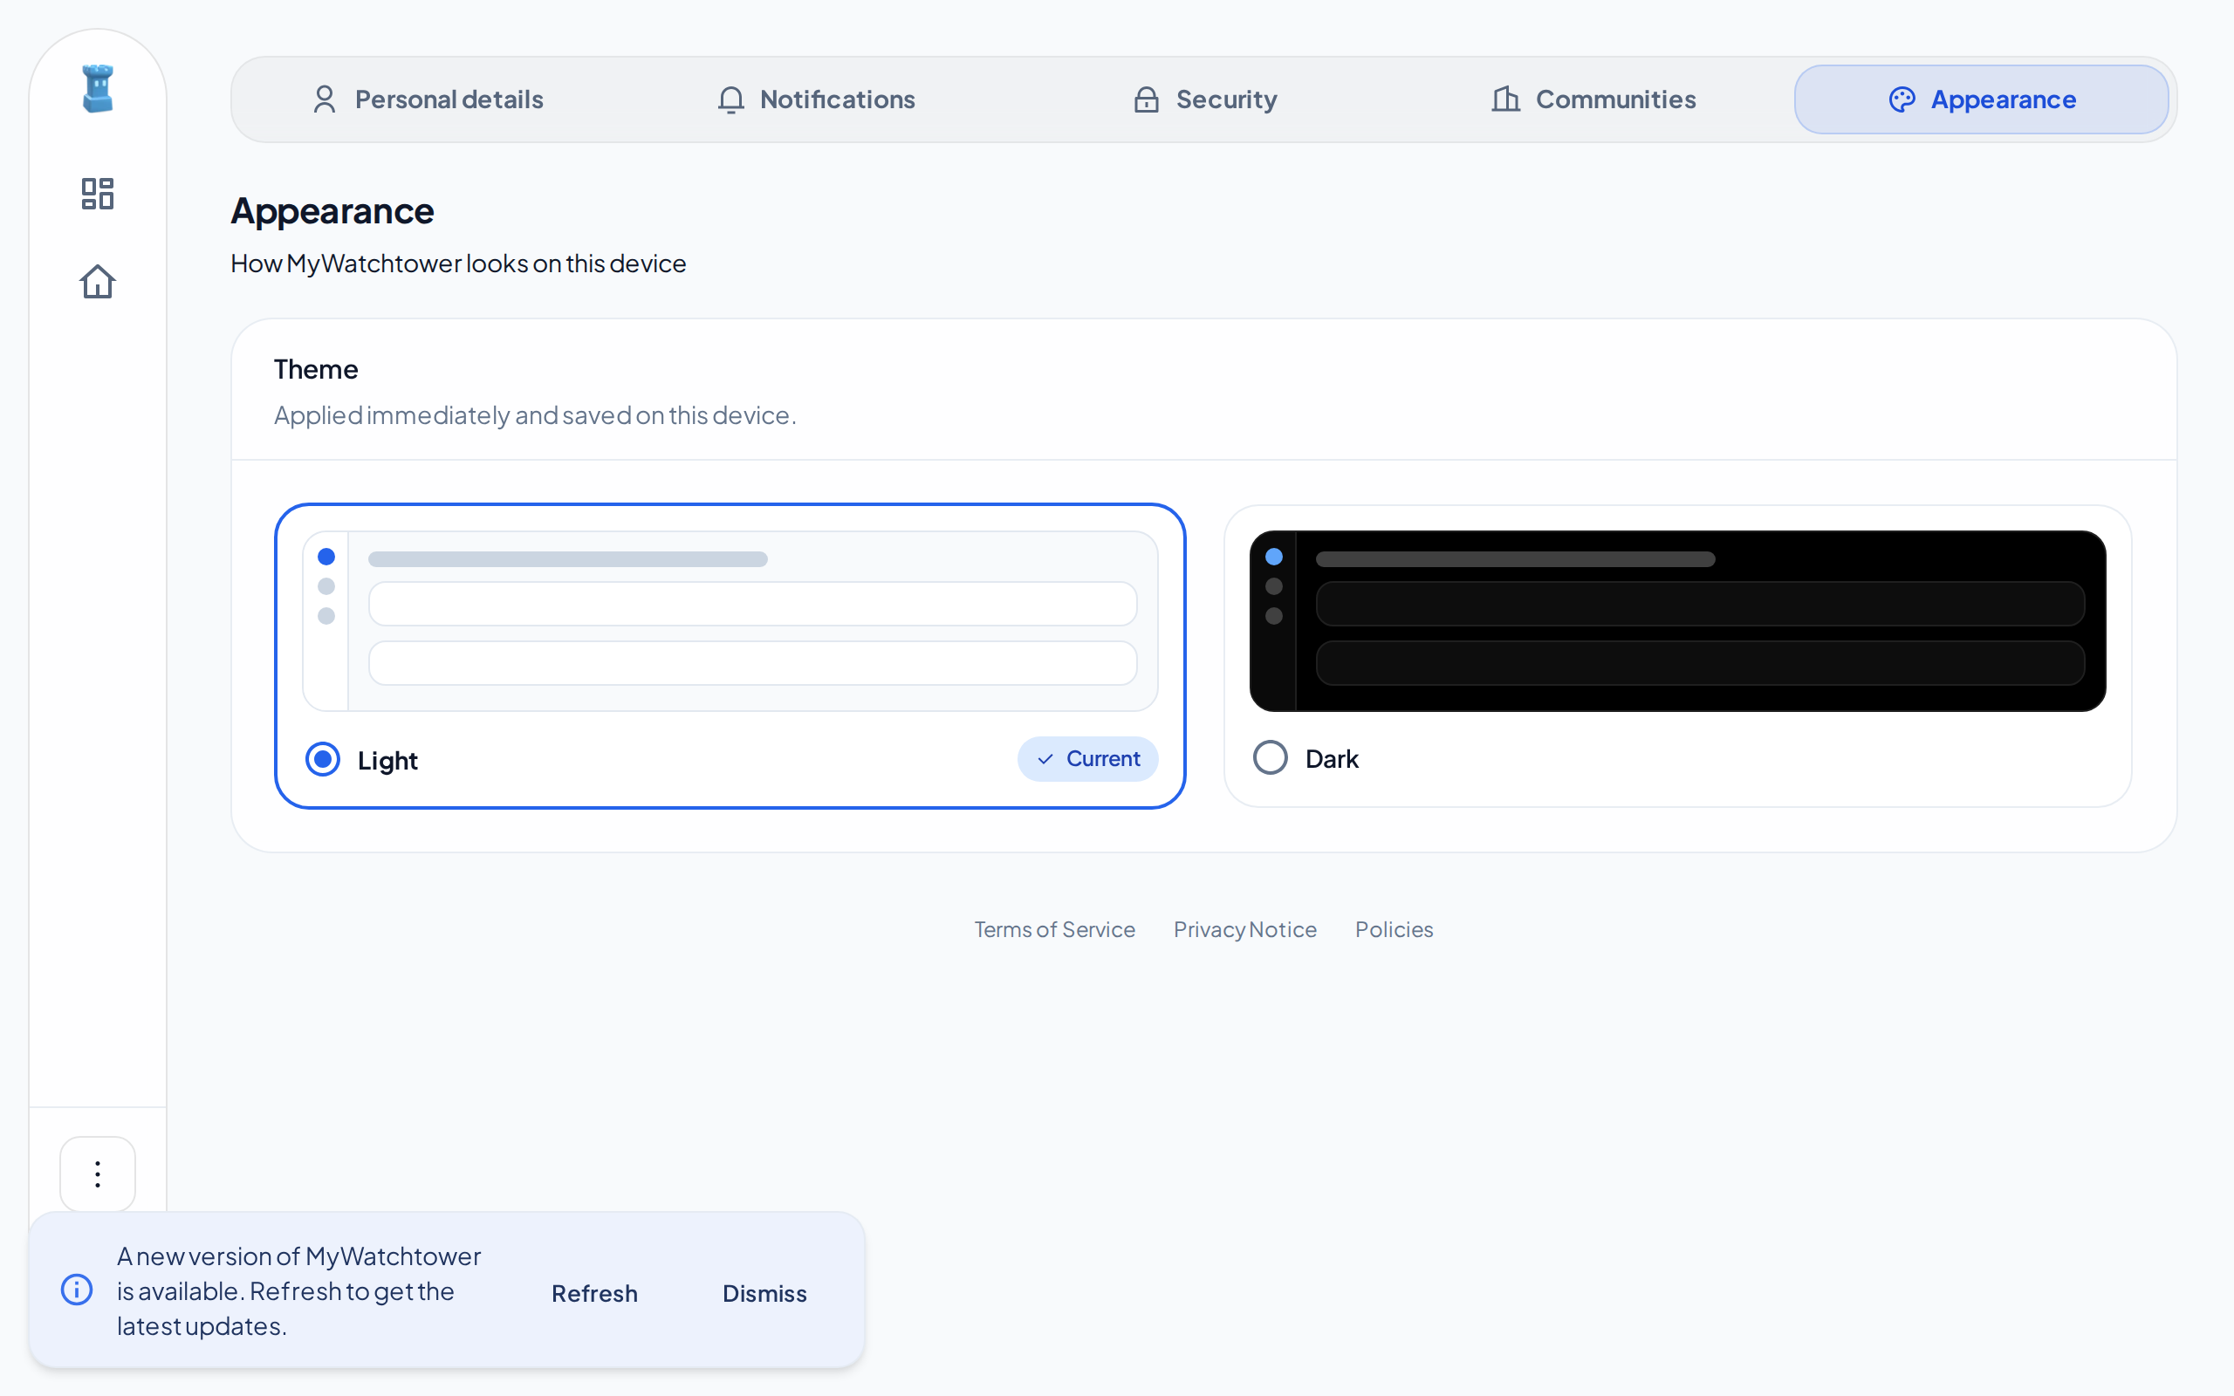Switch to the Personal details tab
This screenshot has height=1396, width=2234.
pyautogui.click(x=428, y=99)
